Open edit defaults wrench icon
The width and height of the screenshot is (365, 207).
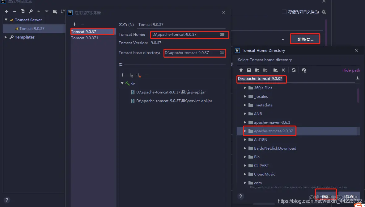(x=31, y=11)
